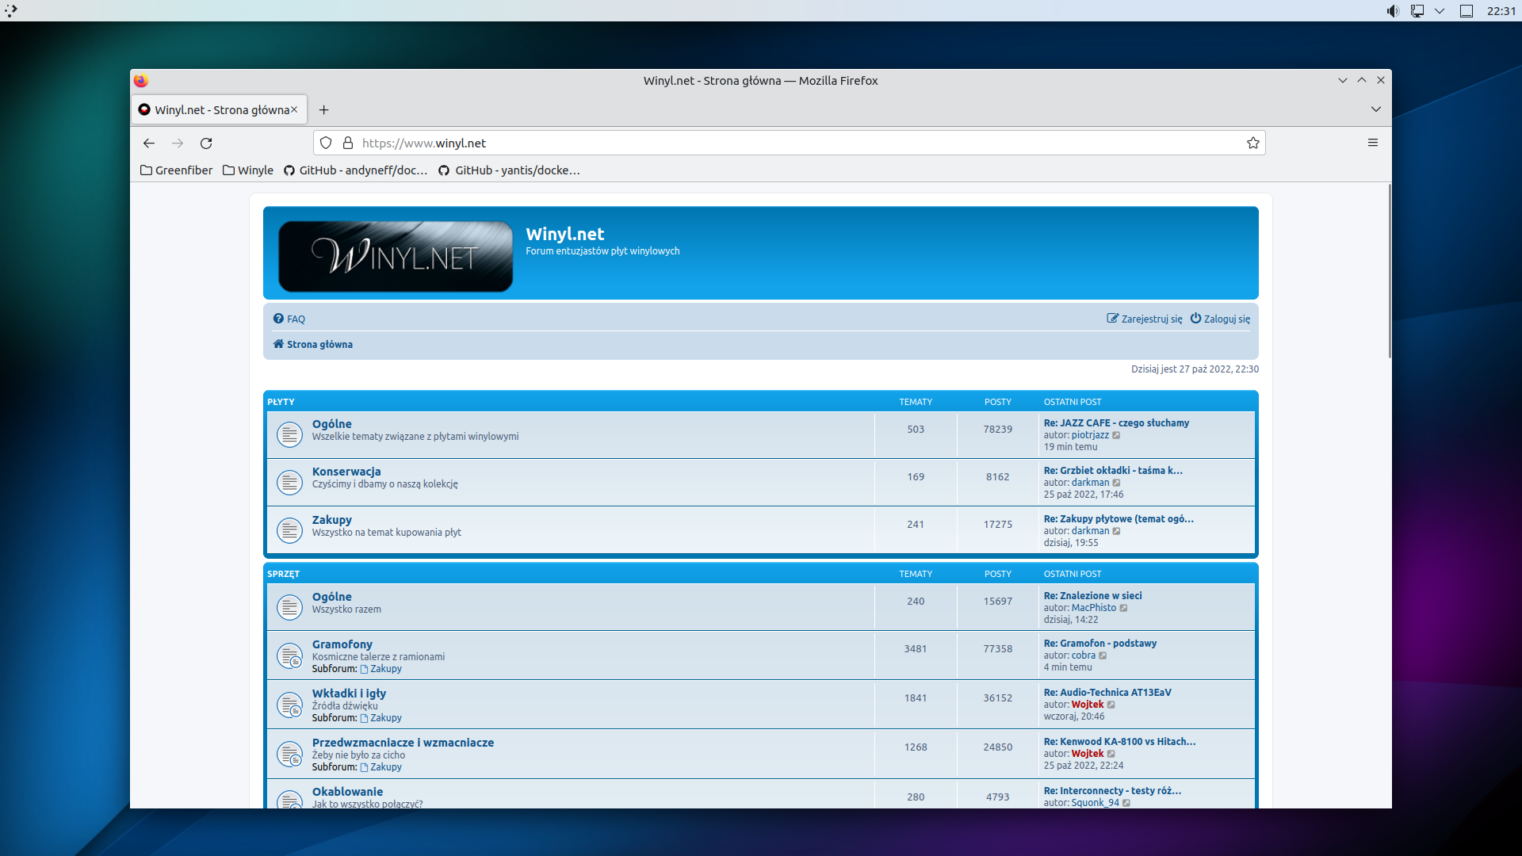Viewport: 1522px width, 856px height.
Task: Open the tracking protection shield icon
Action: (326, 143)
